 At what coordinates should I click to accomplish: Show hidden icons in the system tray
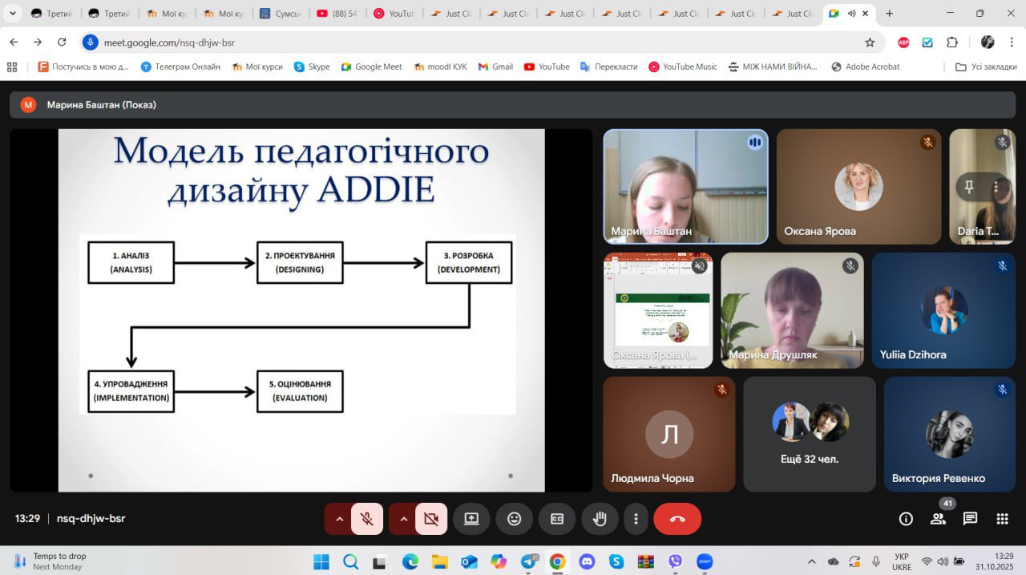(811, 561)
